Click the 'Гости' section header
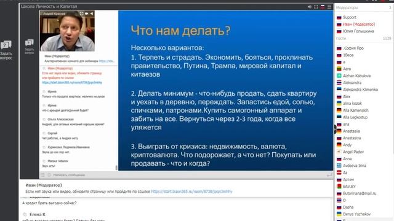This screenshot has width=394, height=221. pyautogui.click(x=341, y=38)
